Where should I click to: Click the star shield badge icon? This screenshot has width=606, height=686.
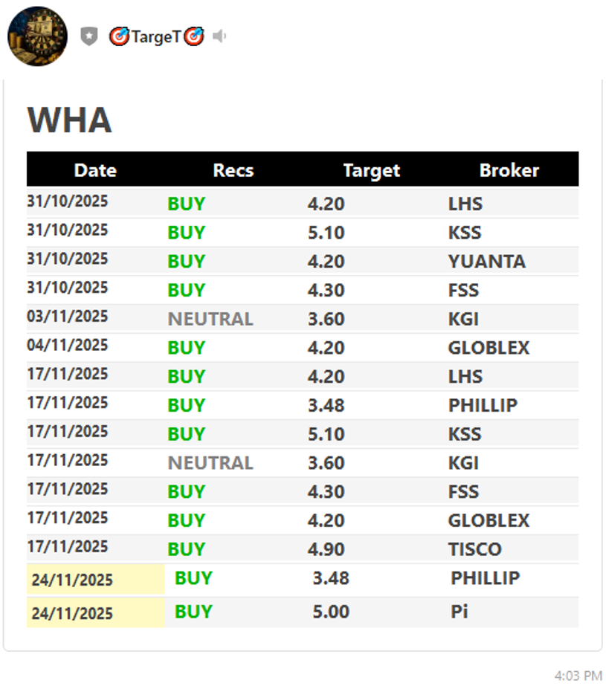(89, 36)
